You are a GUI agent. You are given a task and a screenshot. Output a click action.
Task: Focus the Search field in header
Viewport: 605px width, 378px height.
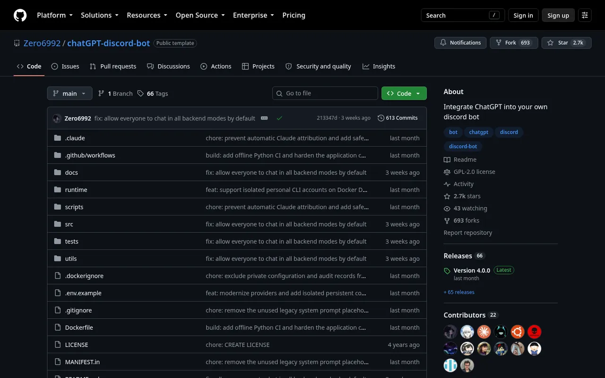[x=463, y=15]
